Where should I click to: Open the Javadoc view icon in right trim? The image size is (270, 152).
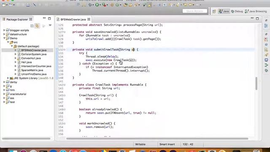266,45
